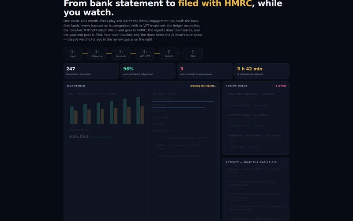Viewport: 353px width, 221px height.
Task: Click the REVIEW QUEUE heading
Action: click(x=237, y=86)
